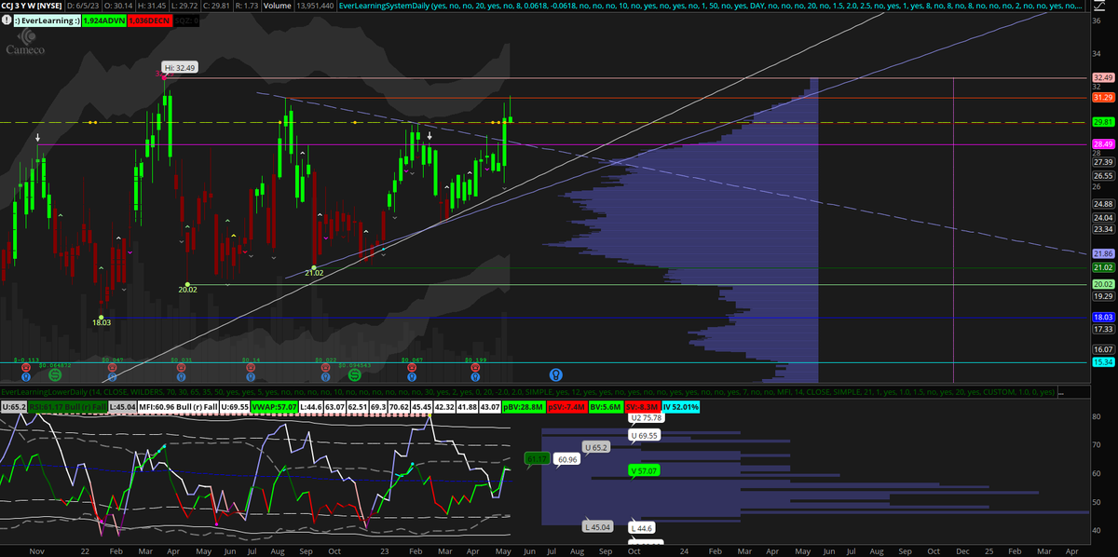Open earnings lightbulb icon under $0.199

[475, 377]
